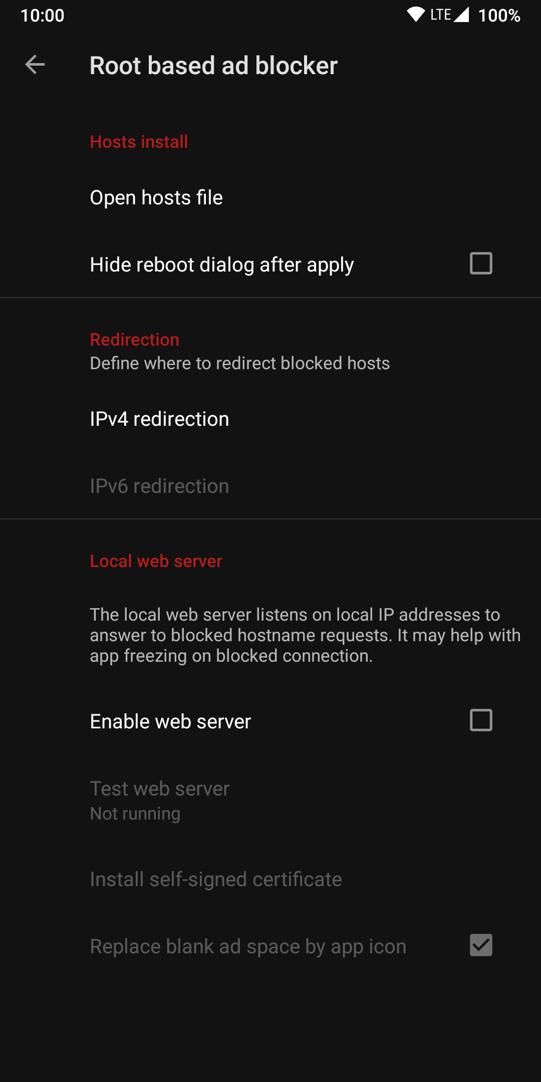Check the Hide reboot dialog checkbox
Image resolution: width=541 pixels, height=1082 pixels.
pyautogui.click(x=481, y=263)
